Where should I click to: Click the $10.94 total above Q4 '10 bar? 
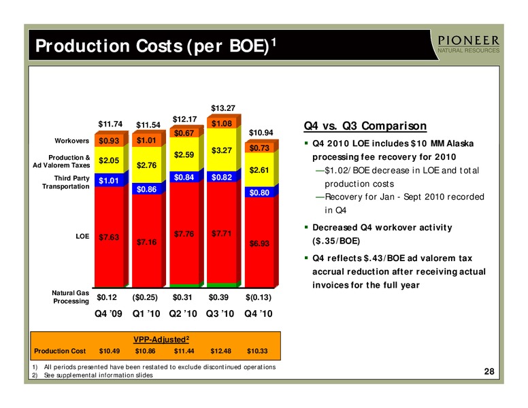tap(261, 133)
